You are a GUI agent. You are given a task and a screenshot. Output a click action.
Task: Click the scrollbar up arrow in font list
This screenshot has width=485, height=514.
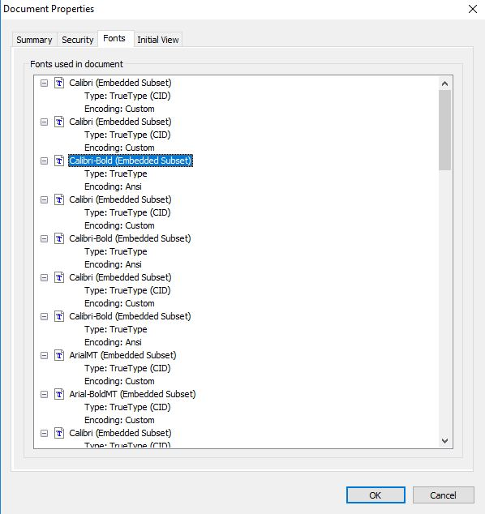coord(444,84)
